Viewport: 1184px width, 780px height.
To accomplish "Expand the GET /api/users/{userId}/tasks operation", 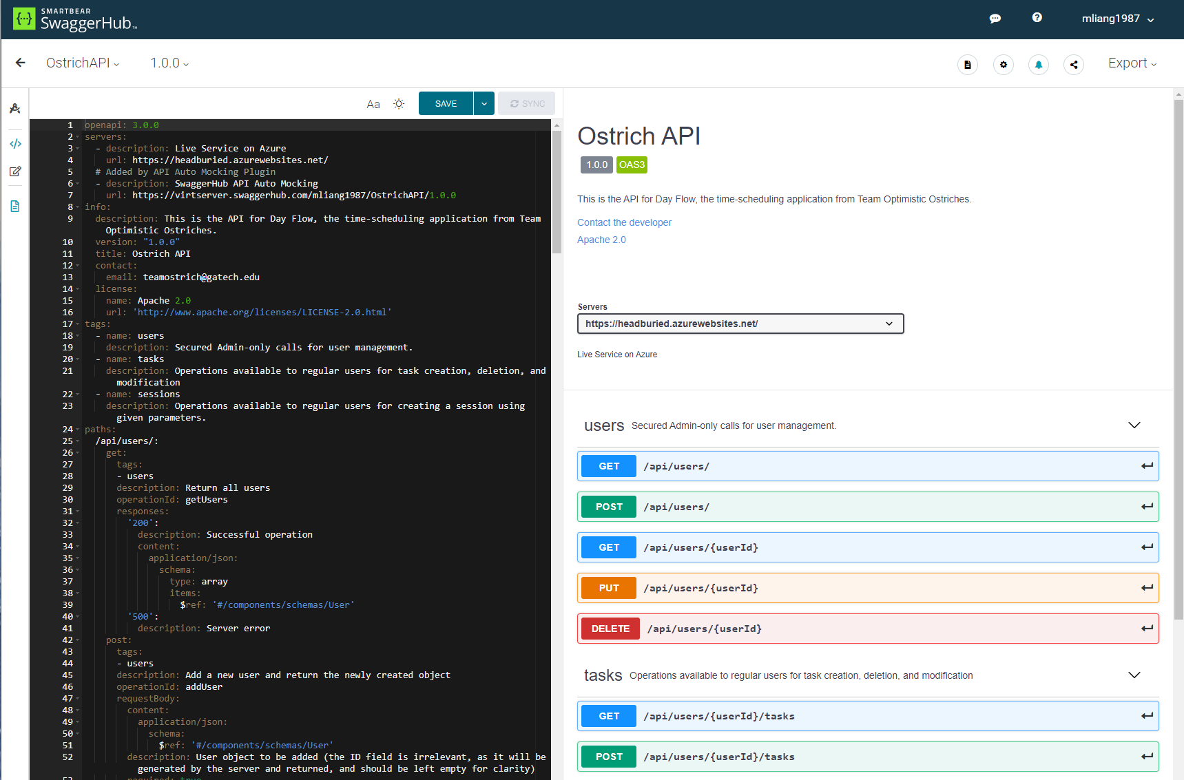I will (868, 716).
